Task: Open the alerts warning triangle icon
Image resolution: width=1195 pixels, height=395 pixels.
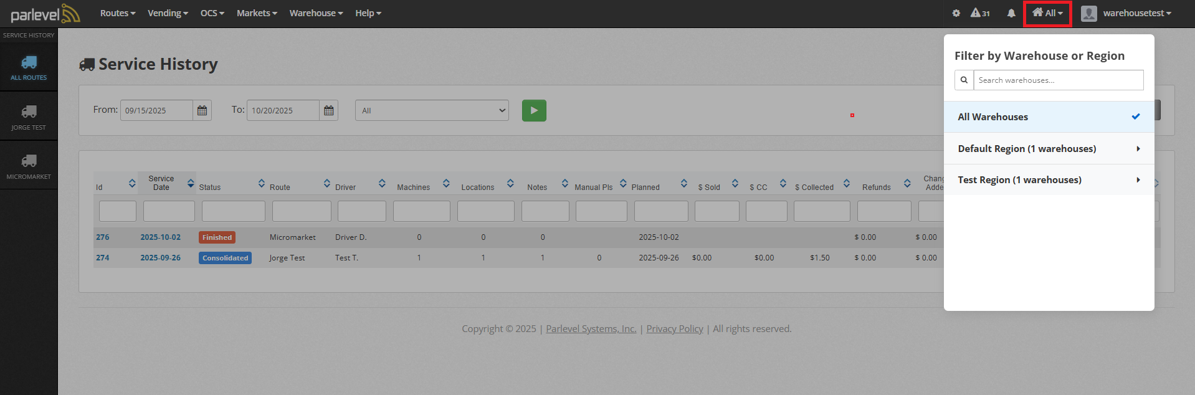Action: click(x=979, y=13)
